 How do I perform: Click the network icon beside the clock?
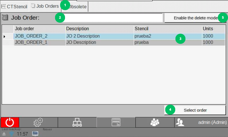tap(12, 133)
